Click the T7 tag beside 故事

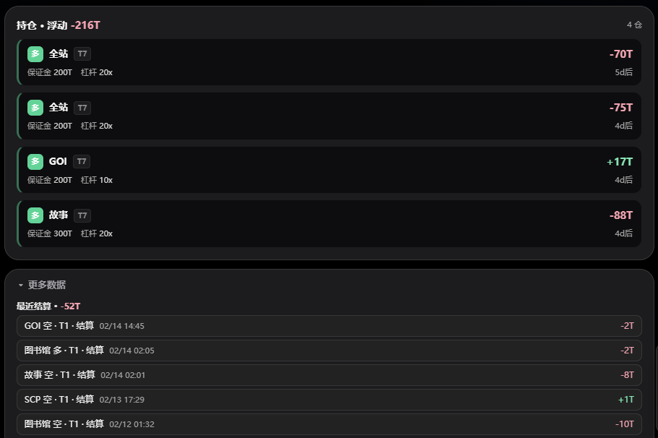point(82,215)
